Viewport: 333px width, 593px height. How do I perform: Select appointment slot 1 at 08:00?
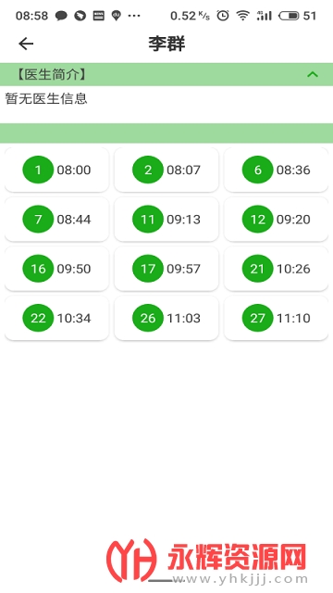[56, 170]
